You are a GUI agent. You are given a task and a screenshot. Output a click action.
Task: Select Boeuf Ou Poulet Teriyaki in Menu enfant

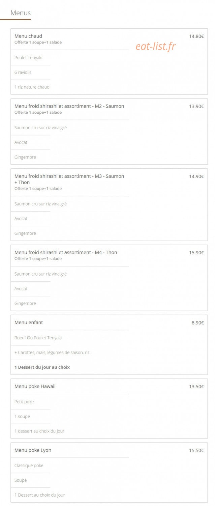pos(38,338)
